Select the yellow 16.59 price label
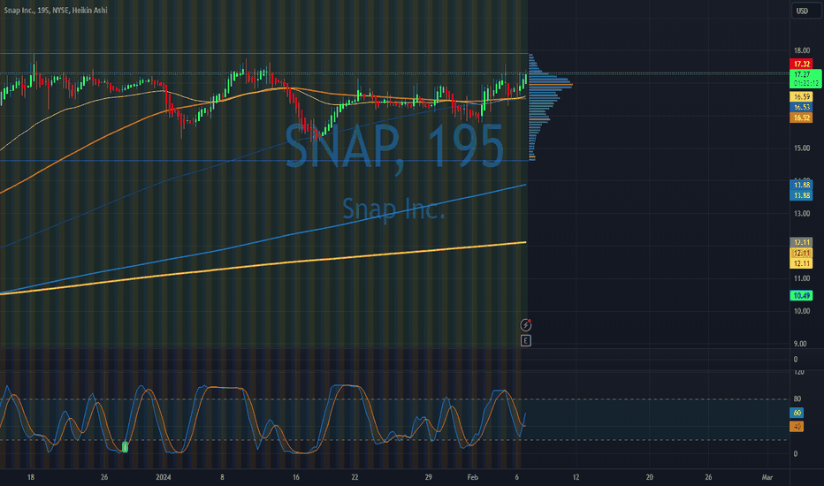Viewport: 824px width, 486px height. point(801,96)
